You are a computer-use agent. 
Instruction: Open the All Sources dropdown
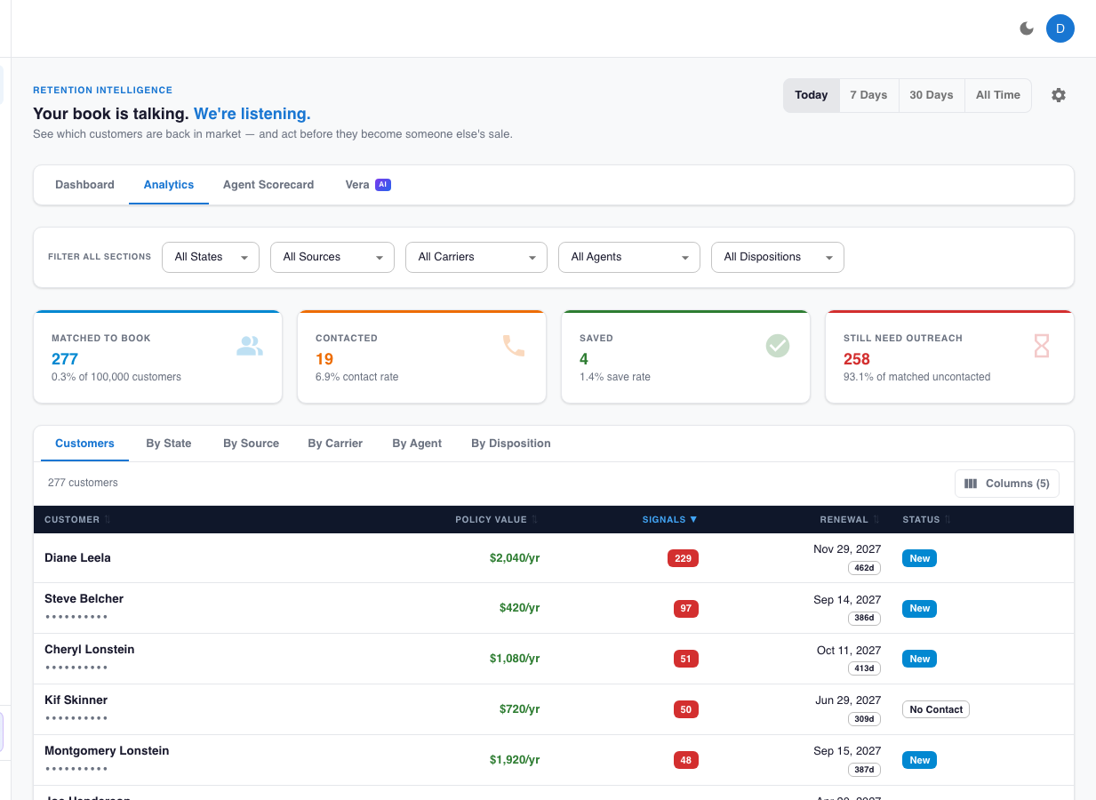coord(332,257)
